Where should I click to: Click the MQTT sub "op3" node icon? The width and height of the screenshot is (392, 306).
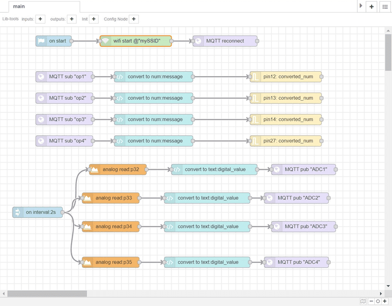pyautogui.click(x=41, y=120)
